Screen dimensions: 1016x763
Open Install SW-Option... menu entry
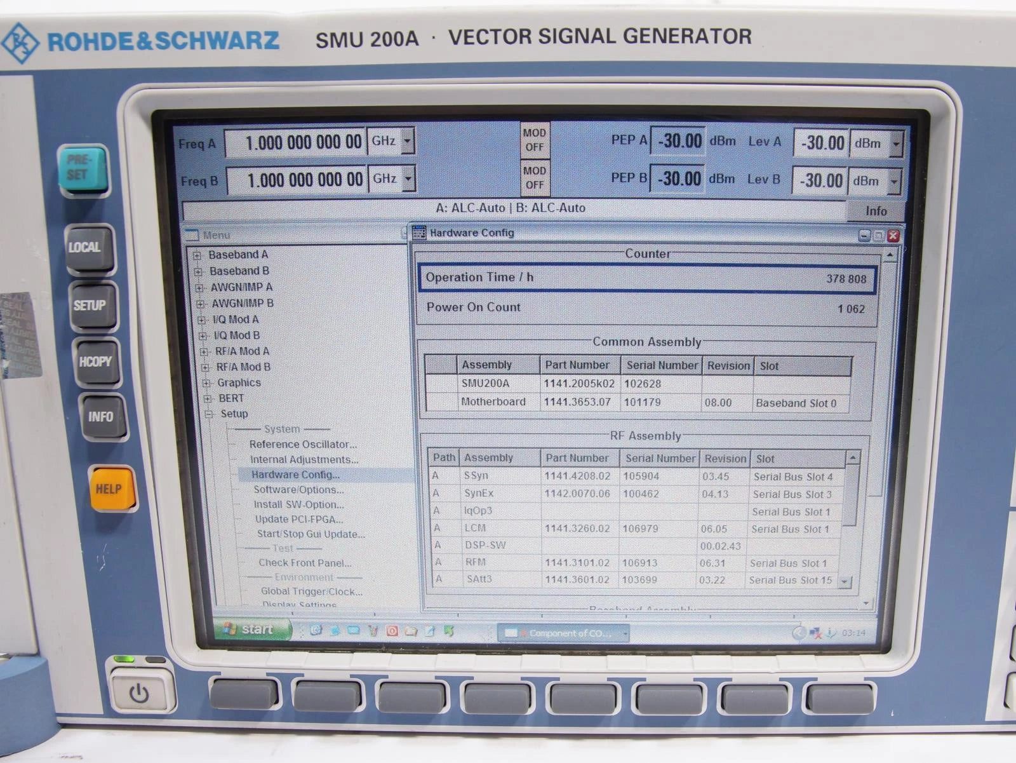point(299,504)
